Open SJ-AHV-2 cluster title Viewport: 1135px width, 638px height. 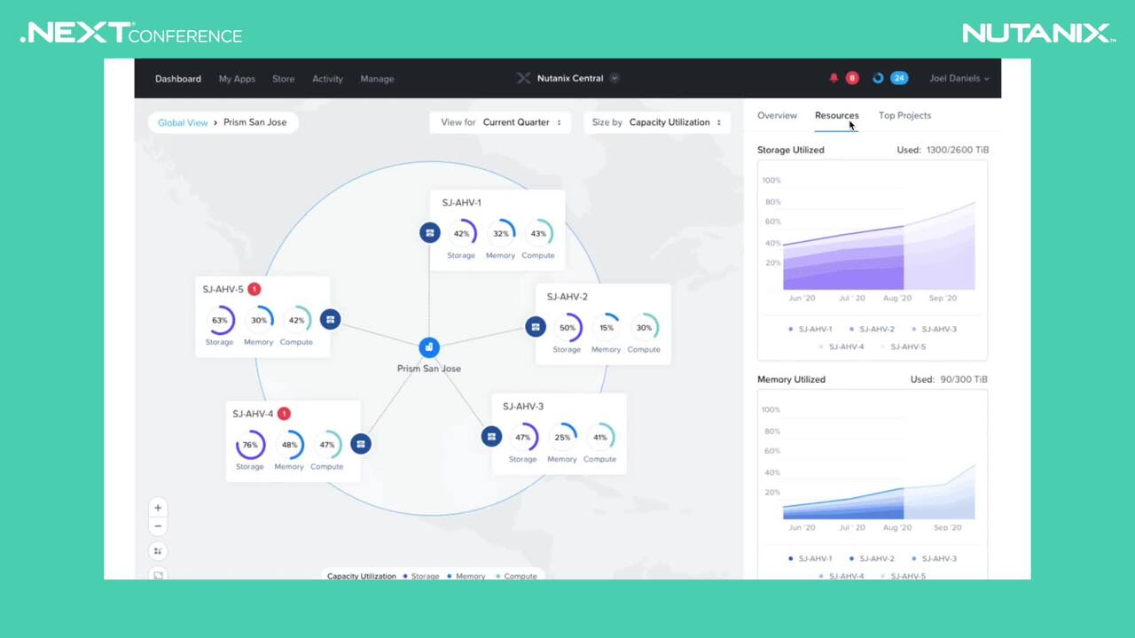click(x=567, y=297)
